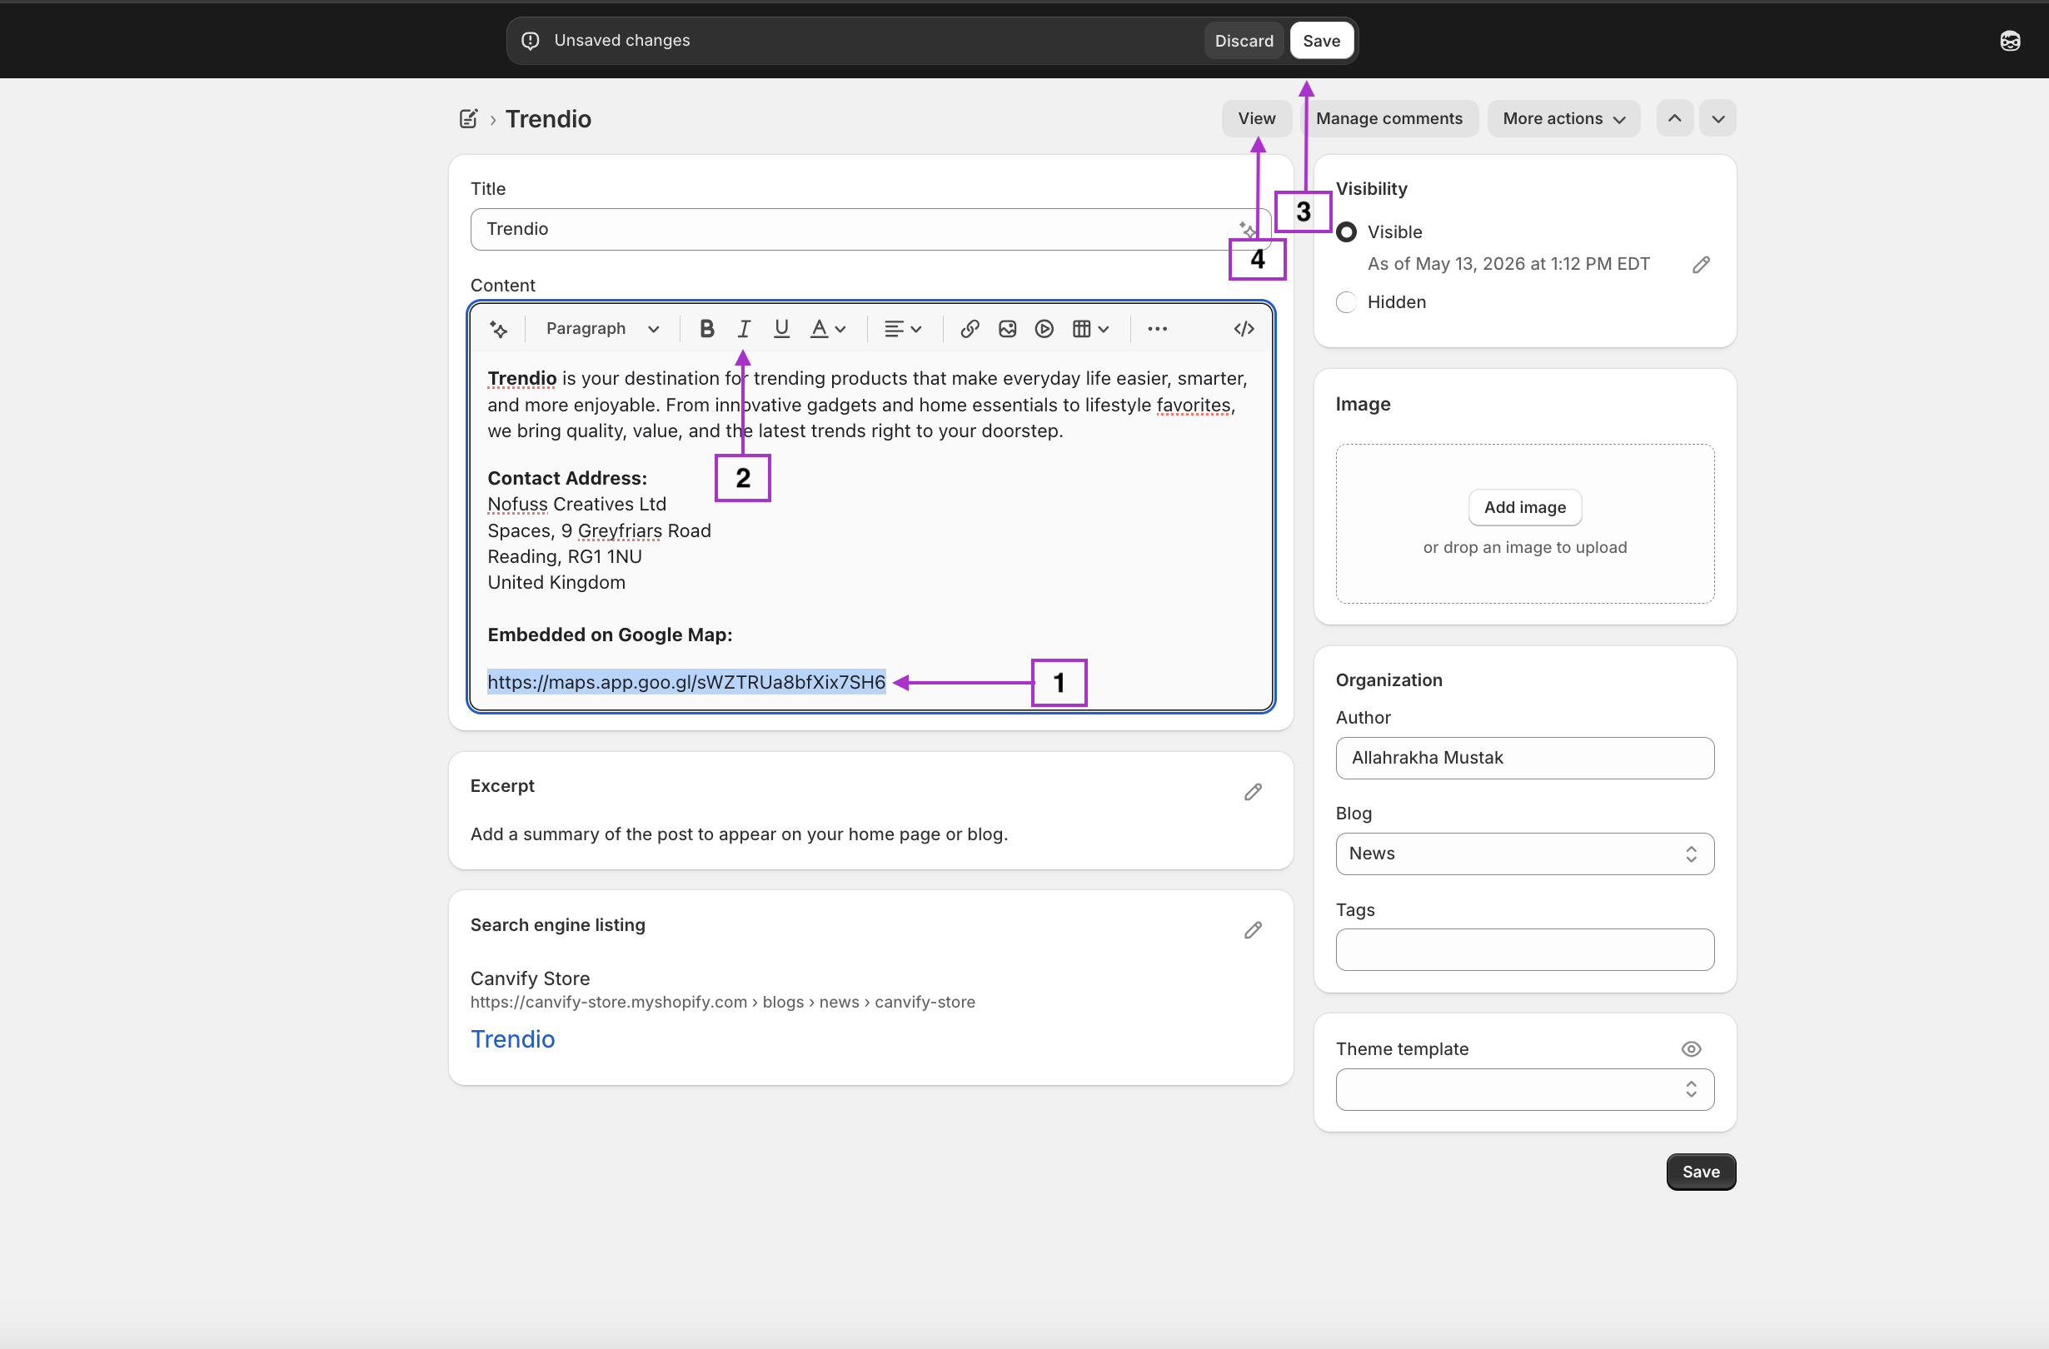This screenshot has width=2049, height=1349.
Task: Edit Excerpt with pencil icon
Action: [1253, 792]
